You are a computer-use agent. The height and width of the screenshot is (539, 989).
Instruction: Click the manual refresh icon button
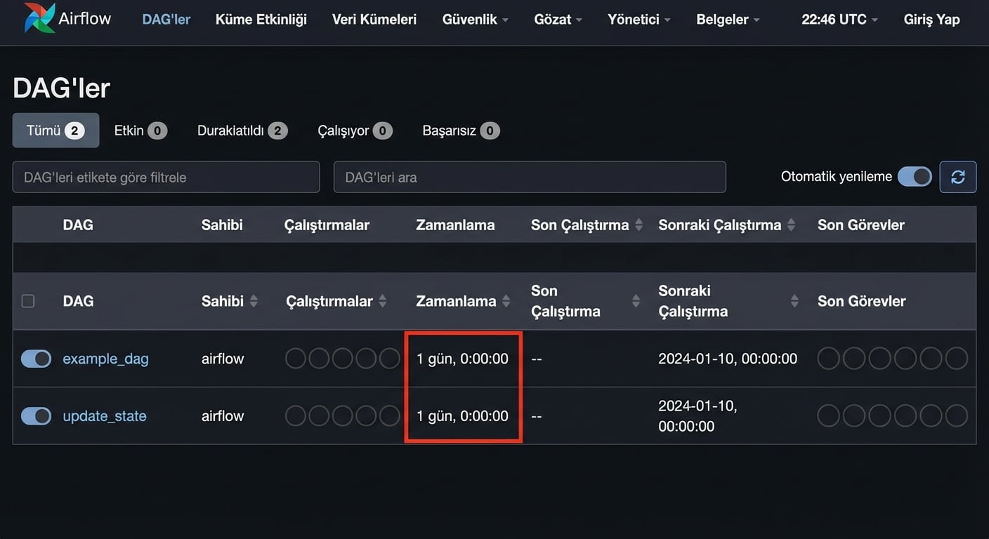pyautogui.click(x=957, y=177)
